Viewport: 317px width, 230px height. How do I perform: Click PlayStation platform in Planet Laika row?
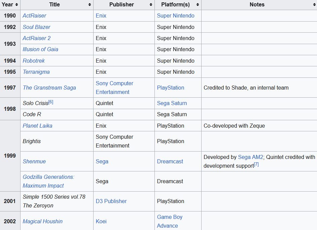[171, 126]
